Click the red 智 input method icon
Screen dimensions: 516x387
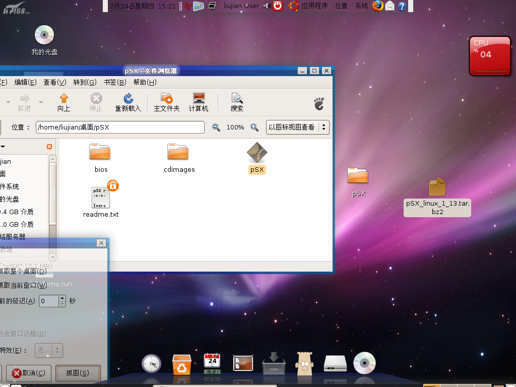coord(188,6)
